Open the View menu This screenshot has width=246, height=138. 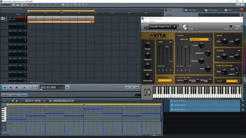pos(47,5)
